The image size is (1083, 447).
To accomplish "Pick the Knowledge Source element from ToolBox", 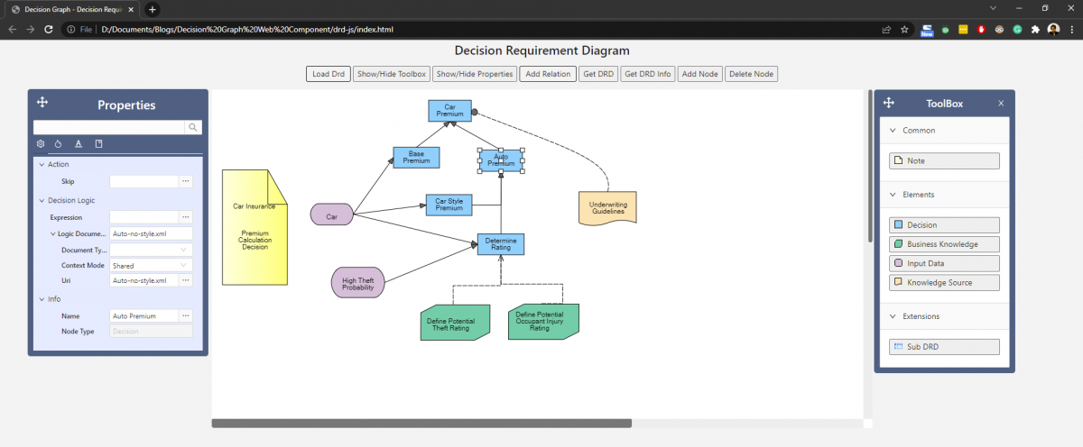I will pyautogui.click(x=944, y=282).
